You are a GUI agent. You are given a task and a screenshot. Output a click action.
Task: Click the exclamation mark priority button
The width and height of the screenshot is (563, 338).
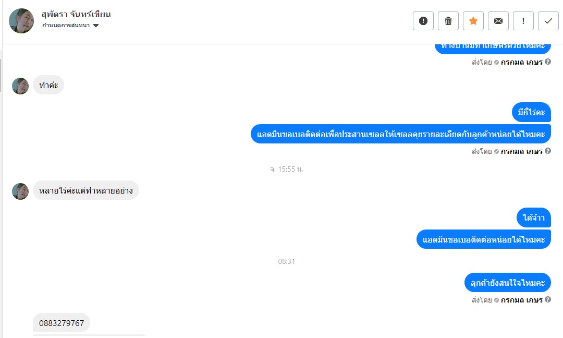pyautogui.click(x=523, y=21)
